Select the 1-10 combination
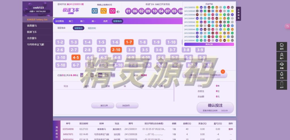Viewport: 290px width, 140px height. coord(171,42)
